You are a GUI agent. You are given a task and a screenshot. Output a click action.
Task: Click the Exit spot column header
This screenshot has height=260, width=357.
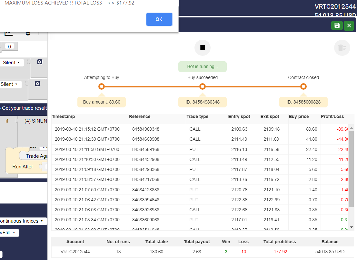[270, 116]
